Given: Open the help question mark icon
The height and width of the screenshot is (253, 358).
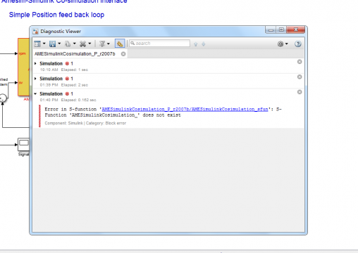Looking at the screenshot, I should click(x=298, y=44).
